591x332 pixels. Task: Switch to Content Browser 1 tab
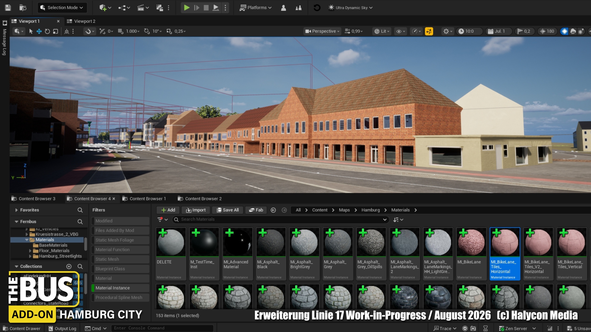point(144,199)
